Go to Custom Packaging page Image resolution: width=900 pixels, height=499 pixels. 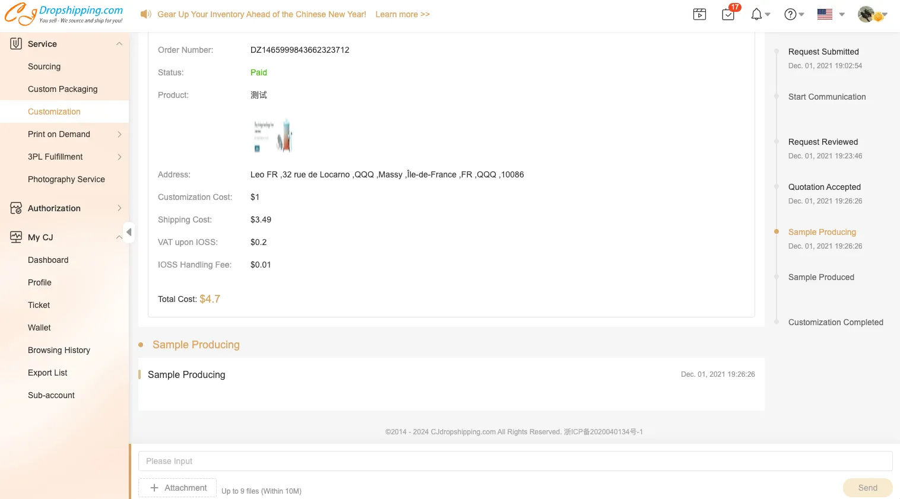click(62, 89)
